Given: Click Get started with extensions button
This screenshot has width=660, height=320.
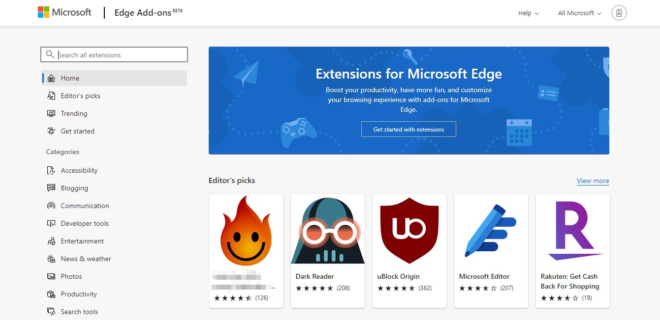Looking at the screenshot, I should [x=409, y=129].
